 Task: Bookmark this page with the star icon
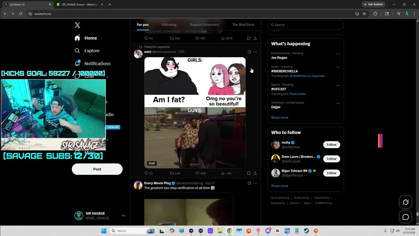[x=364, y=14]
